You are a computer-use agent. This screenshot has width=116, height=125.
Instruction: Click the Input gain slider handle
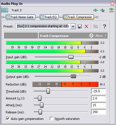(x=71, y=57)
